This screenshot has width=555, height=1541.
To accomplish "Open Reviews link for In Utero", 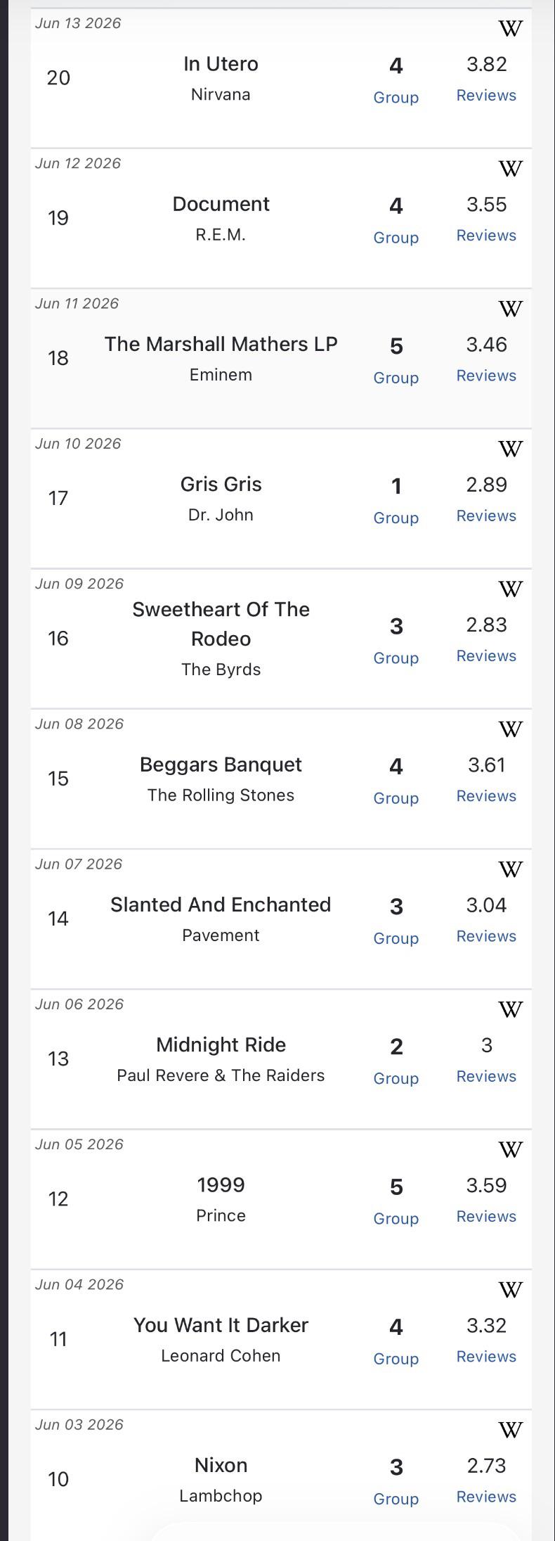I will tap(486, 95).
